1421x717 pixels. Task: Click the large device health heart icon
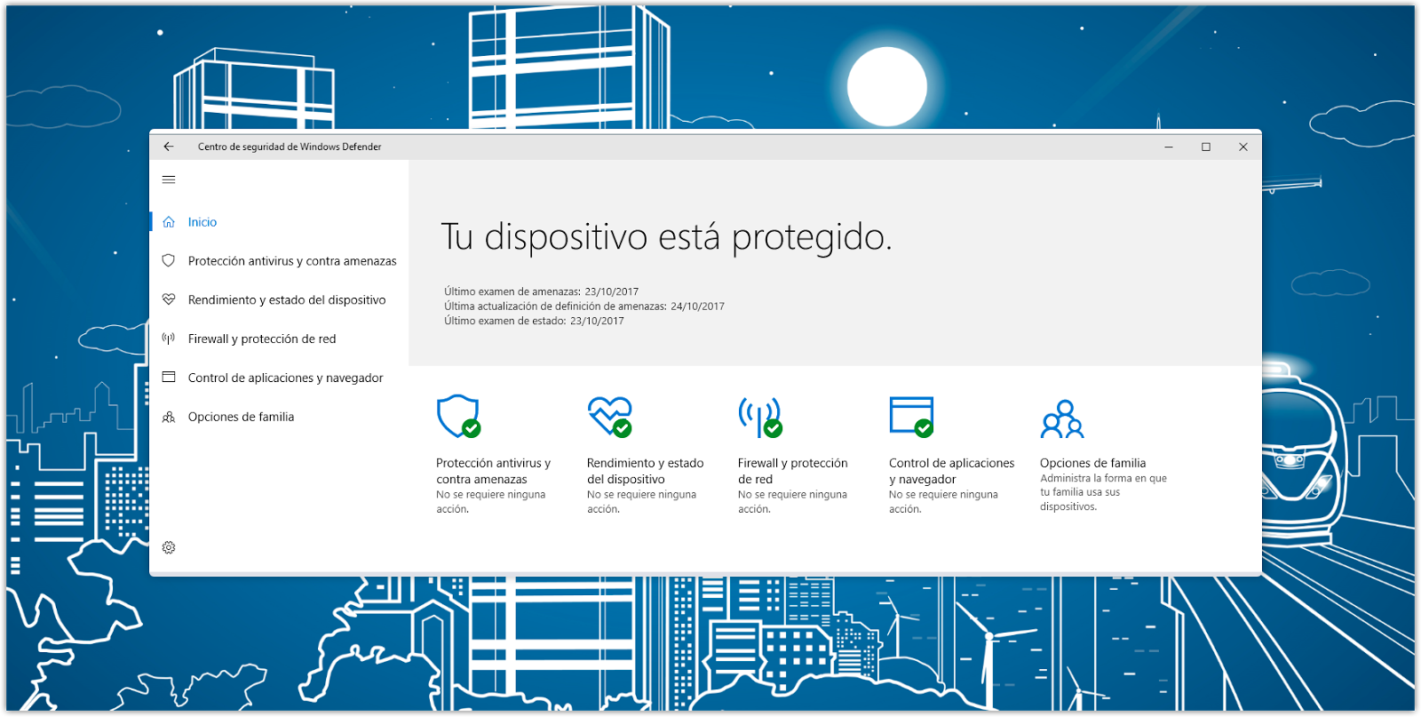point(610,417)
